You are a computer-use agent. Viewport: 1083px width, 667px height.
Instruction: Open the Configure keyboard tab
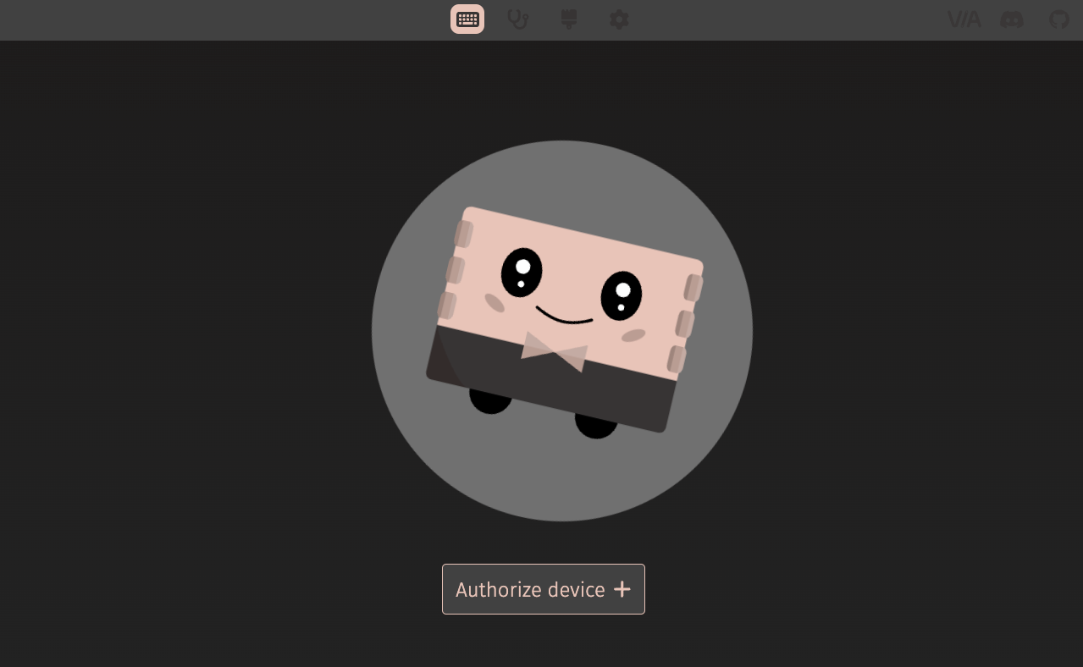click(467, 19)
